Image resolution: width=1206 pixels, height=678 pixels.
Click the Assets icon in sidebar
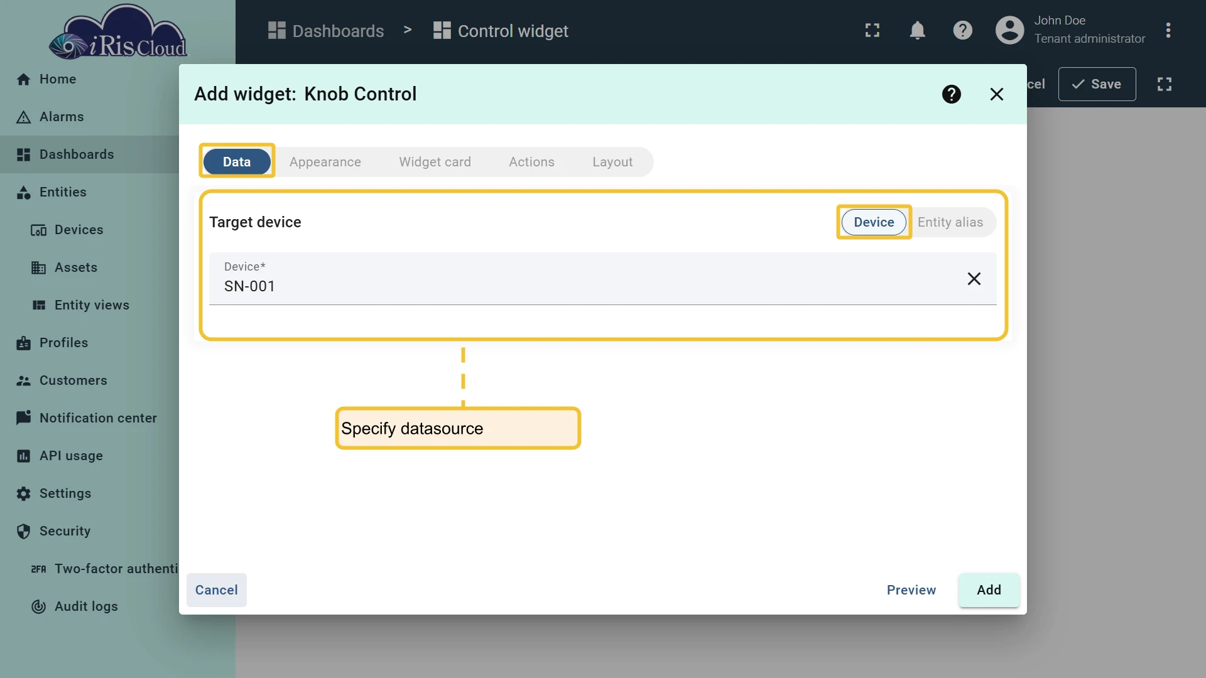click(39, 267)
